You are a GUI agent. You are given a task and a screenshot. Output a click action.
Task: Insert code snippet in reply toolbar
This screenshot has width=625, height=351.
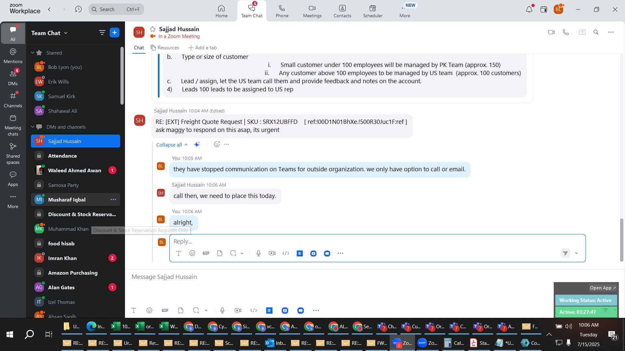tap(286, 253)
